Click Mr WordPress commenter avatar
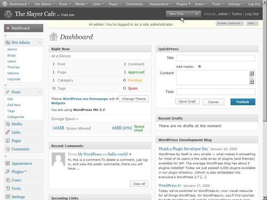Viewport: 267px width, 200px height. (58, 159)
